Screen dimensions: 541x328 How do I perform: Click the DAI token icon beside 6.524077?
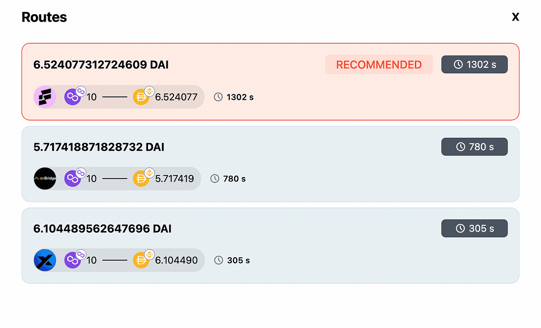point(141,97)
